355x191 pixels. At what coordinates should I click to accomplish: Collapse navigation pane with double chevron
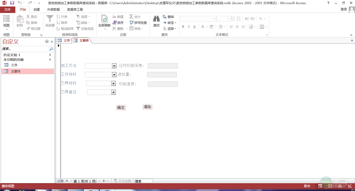click(52, 42)
